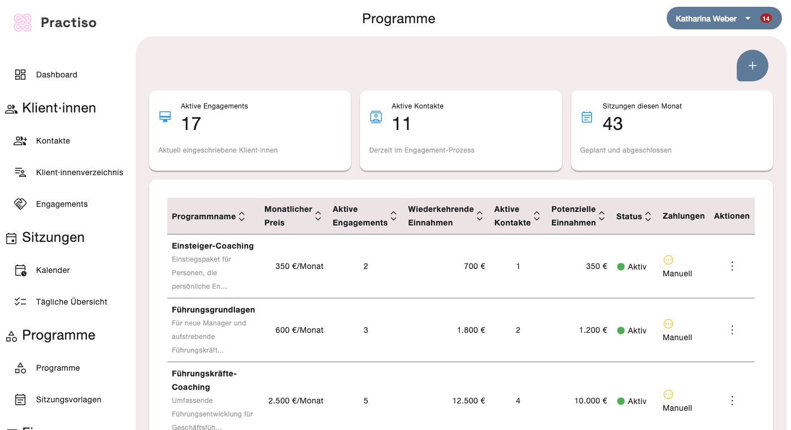Click the monitor icon on Aktive Engagements card
This screenshot has height=430, width=791.
pos(165,116)
